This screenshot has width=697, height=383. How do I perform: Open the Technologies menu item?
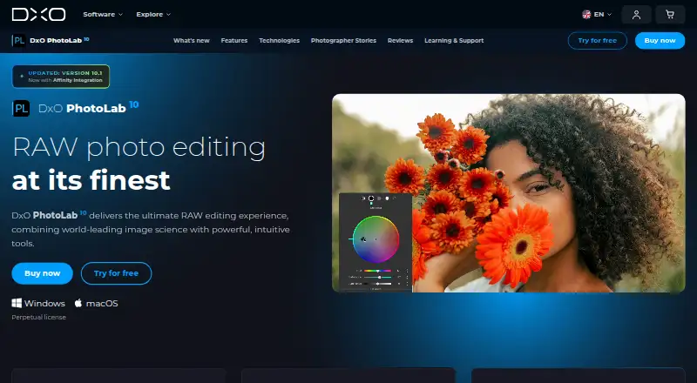(279, 40)
